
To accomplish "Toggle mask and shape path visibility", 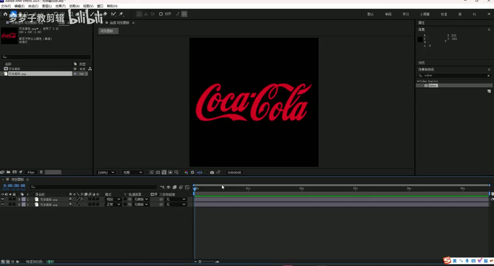I will 164,172.
